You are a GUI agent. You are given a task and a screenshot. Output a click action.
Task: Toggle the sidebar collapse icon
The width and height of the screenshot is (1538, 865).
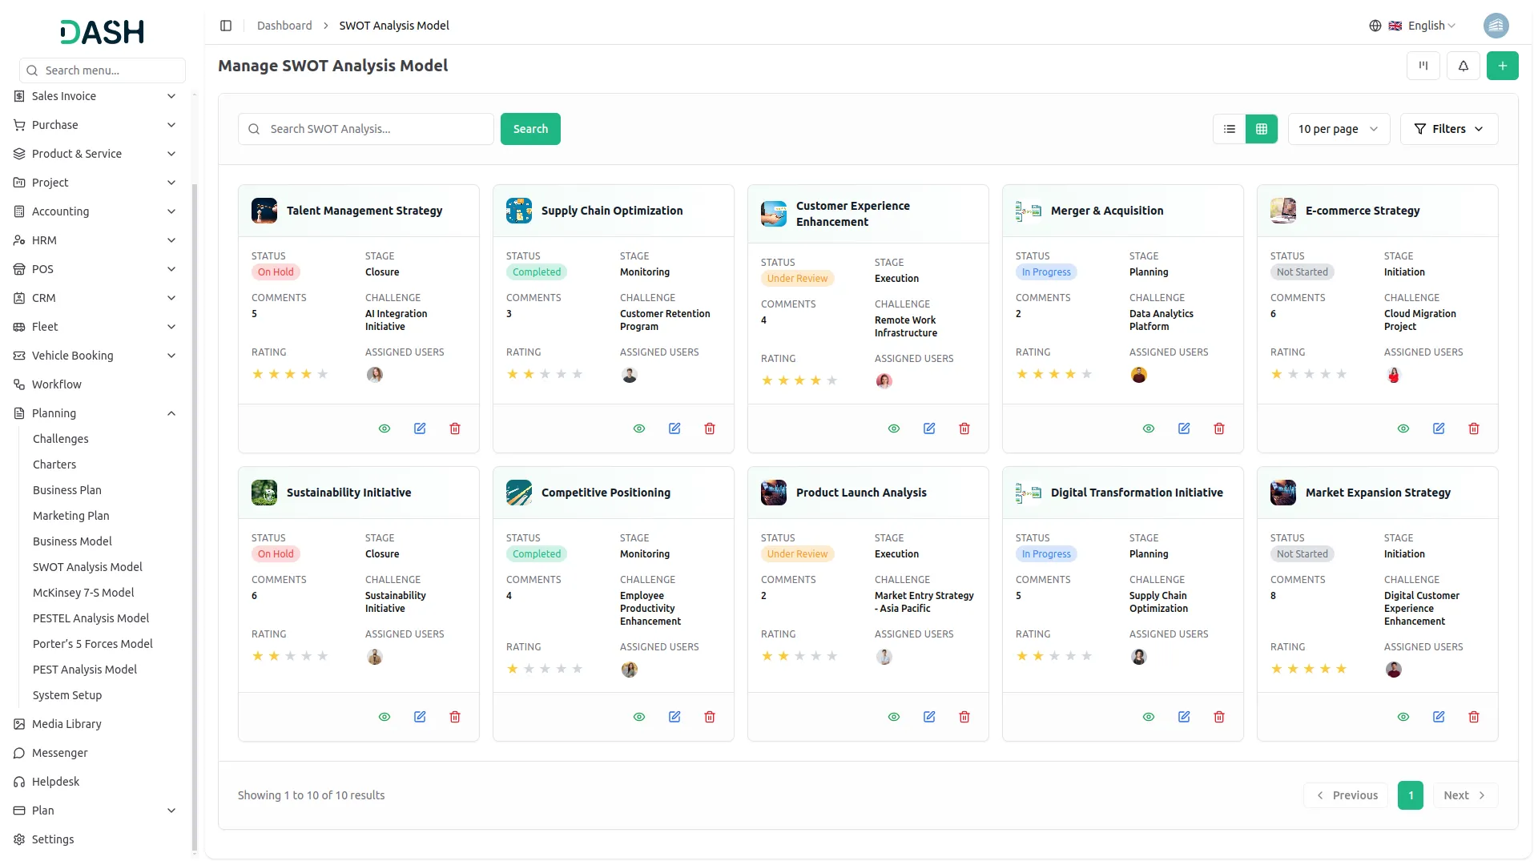(226, 26)
